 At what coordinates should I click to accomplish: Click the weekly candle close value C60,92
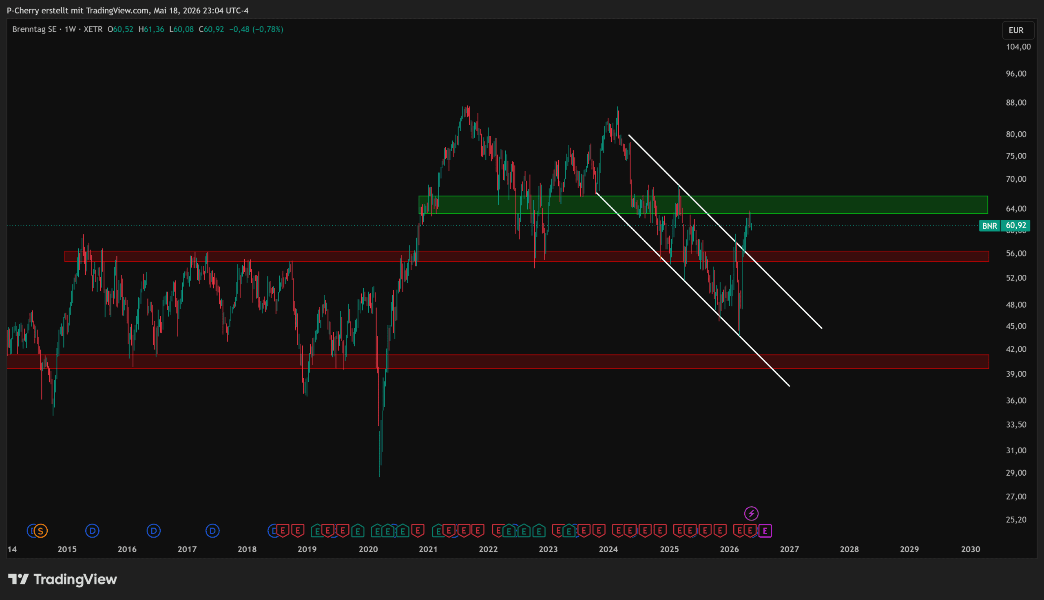(x=211, y=29)
